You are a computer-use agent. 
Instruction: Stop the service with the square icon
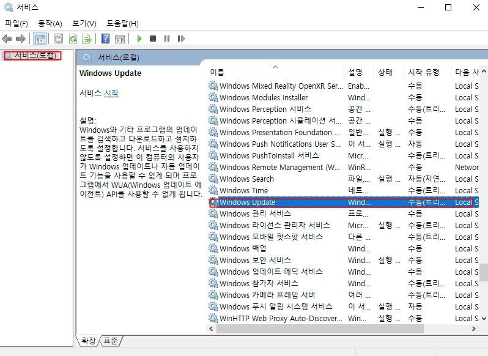click(153, 39)
